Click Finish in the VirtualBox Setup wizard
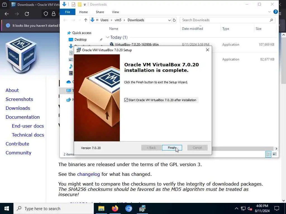 172,148
